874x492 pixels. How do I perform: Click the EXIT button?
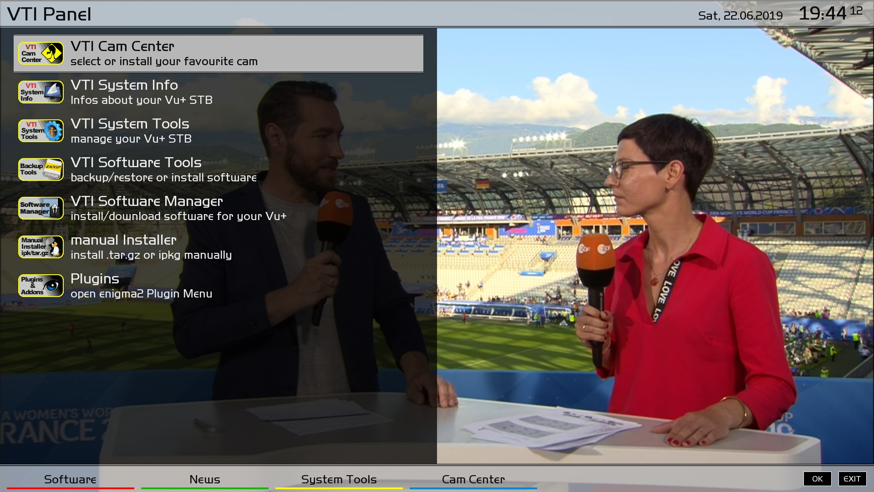pyautogui.click(x=852, y=479)
